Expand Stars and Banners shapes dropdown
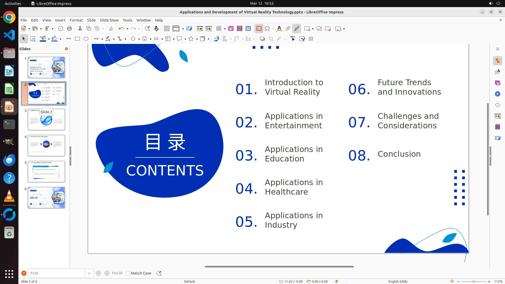 point(197,39)
